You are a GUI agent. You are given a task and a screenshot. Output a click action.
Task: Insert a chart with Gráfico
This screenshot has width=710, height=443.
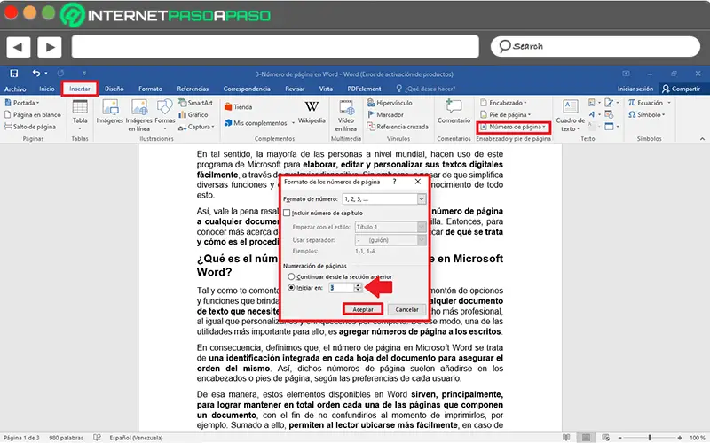point(193,115)
